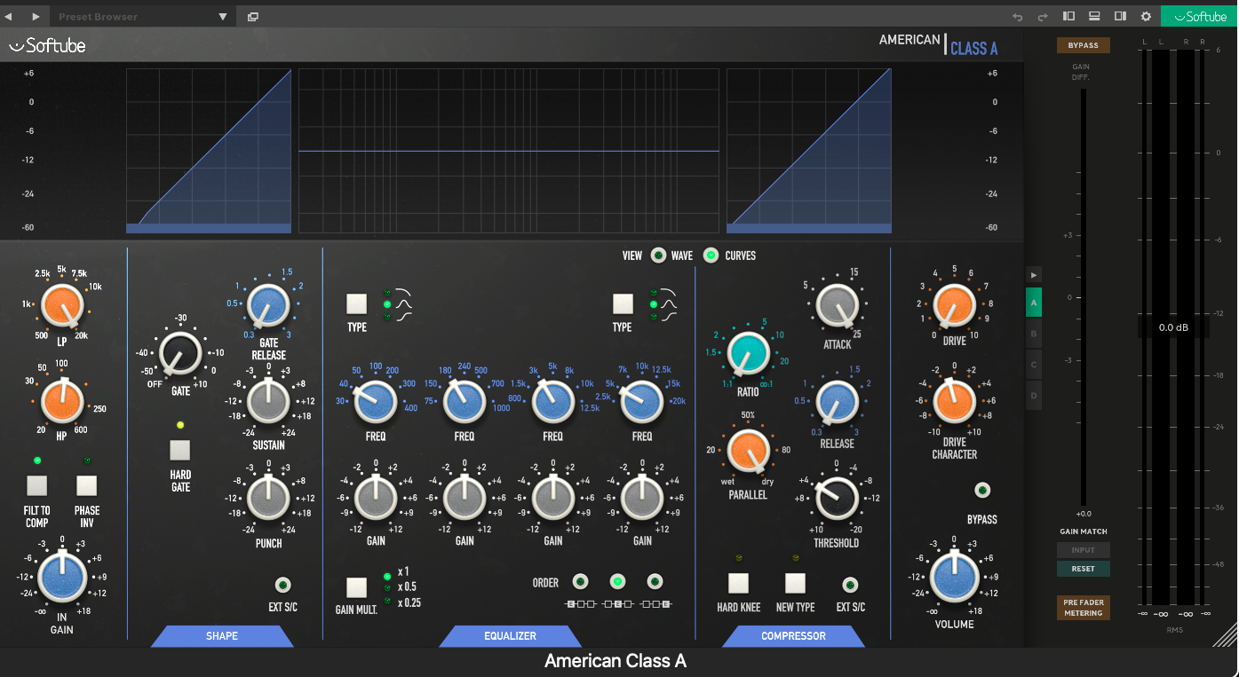Screen dimensions: 1239x677
Task: Toggle the NEW TYPE button
Action: [795, 583]
